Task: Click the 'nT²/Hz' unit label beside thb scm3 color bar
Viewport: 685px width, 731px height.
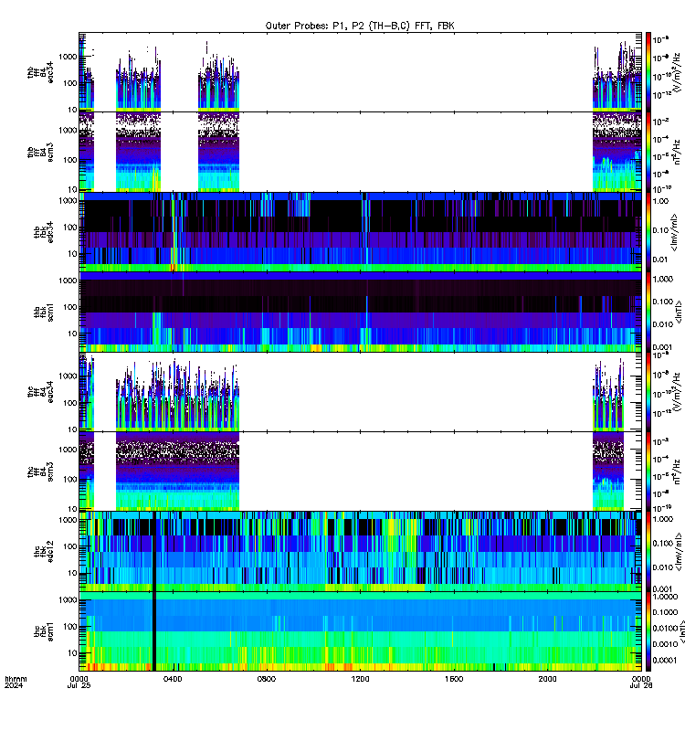Action: (677, 152)
